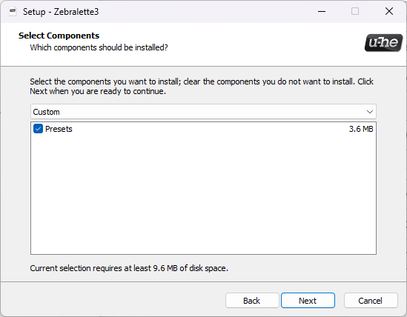The width and height of the screenshot is (407, 317).
Task: Select the Presets component label
Action: tap(59, 129)
